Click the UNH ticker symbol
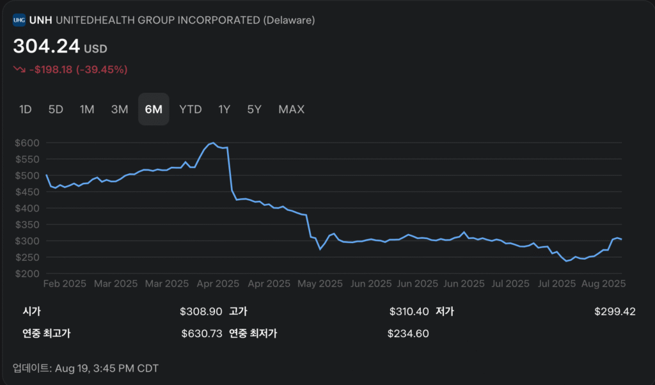The width and height of the screenshot is (655, 385). [40, 20]
